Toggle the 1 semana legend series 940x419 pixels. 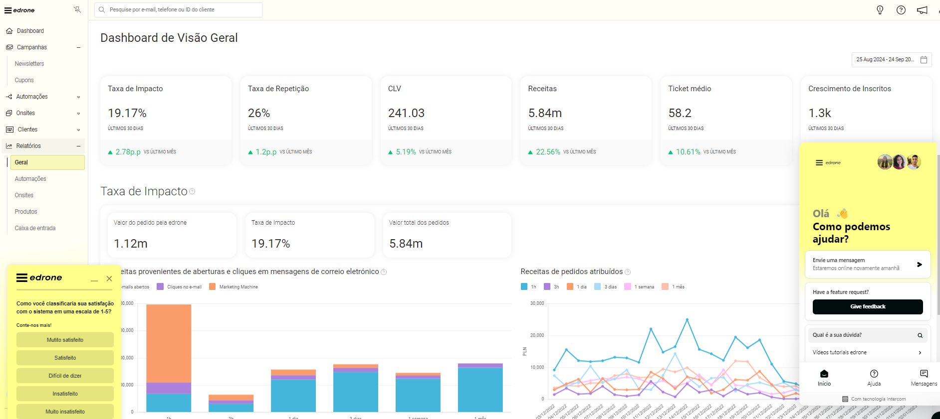click(x=639, y=286)
